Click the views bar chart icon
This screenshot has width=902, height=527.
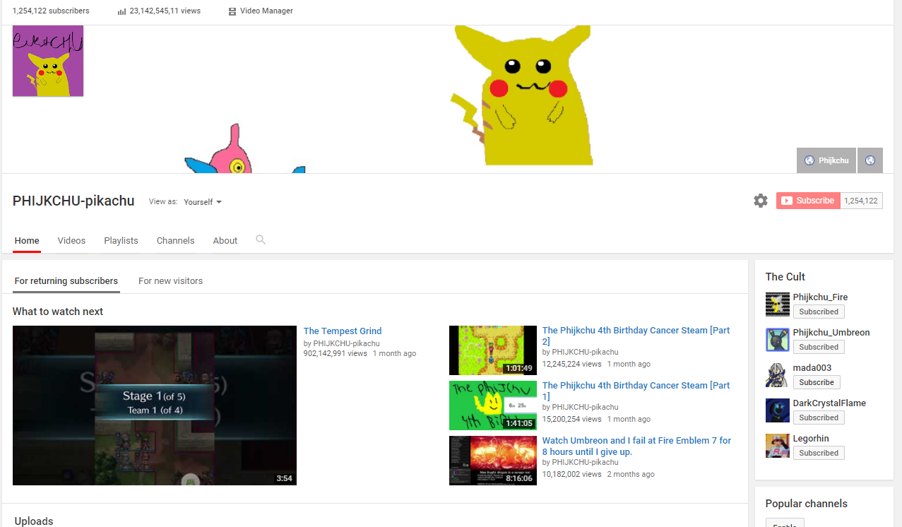[121, 11]
